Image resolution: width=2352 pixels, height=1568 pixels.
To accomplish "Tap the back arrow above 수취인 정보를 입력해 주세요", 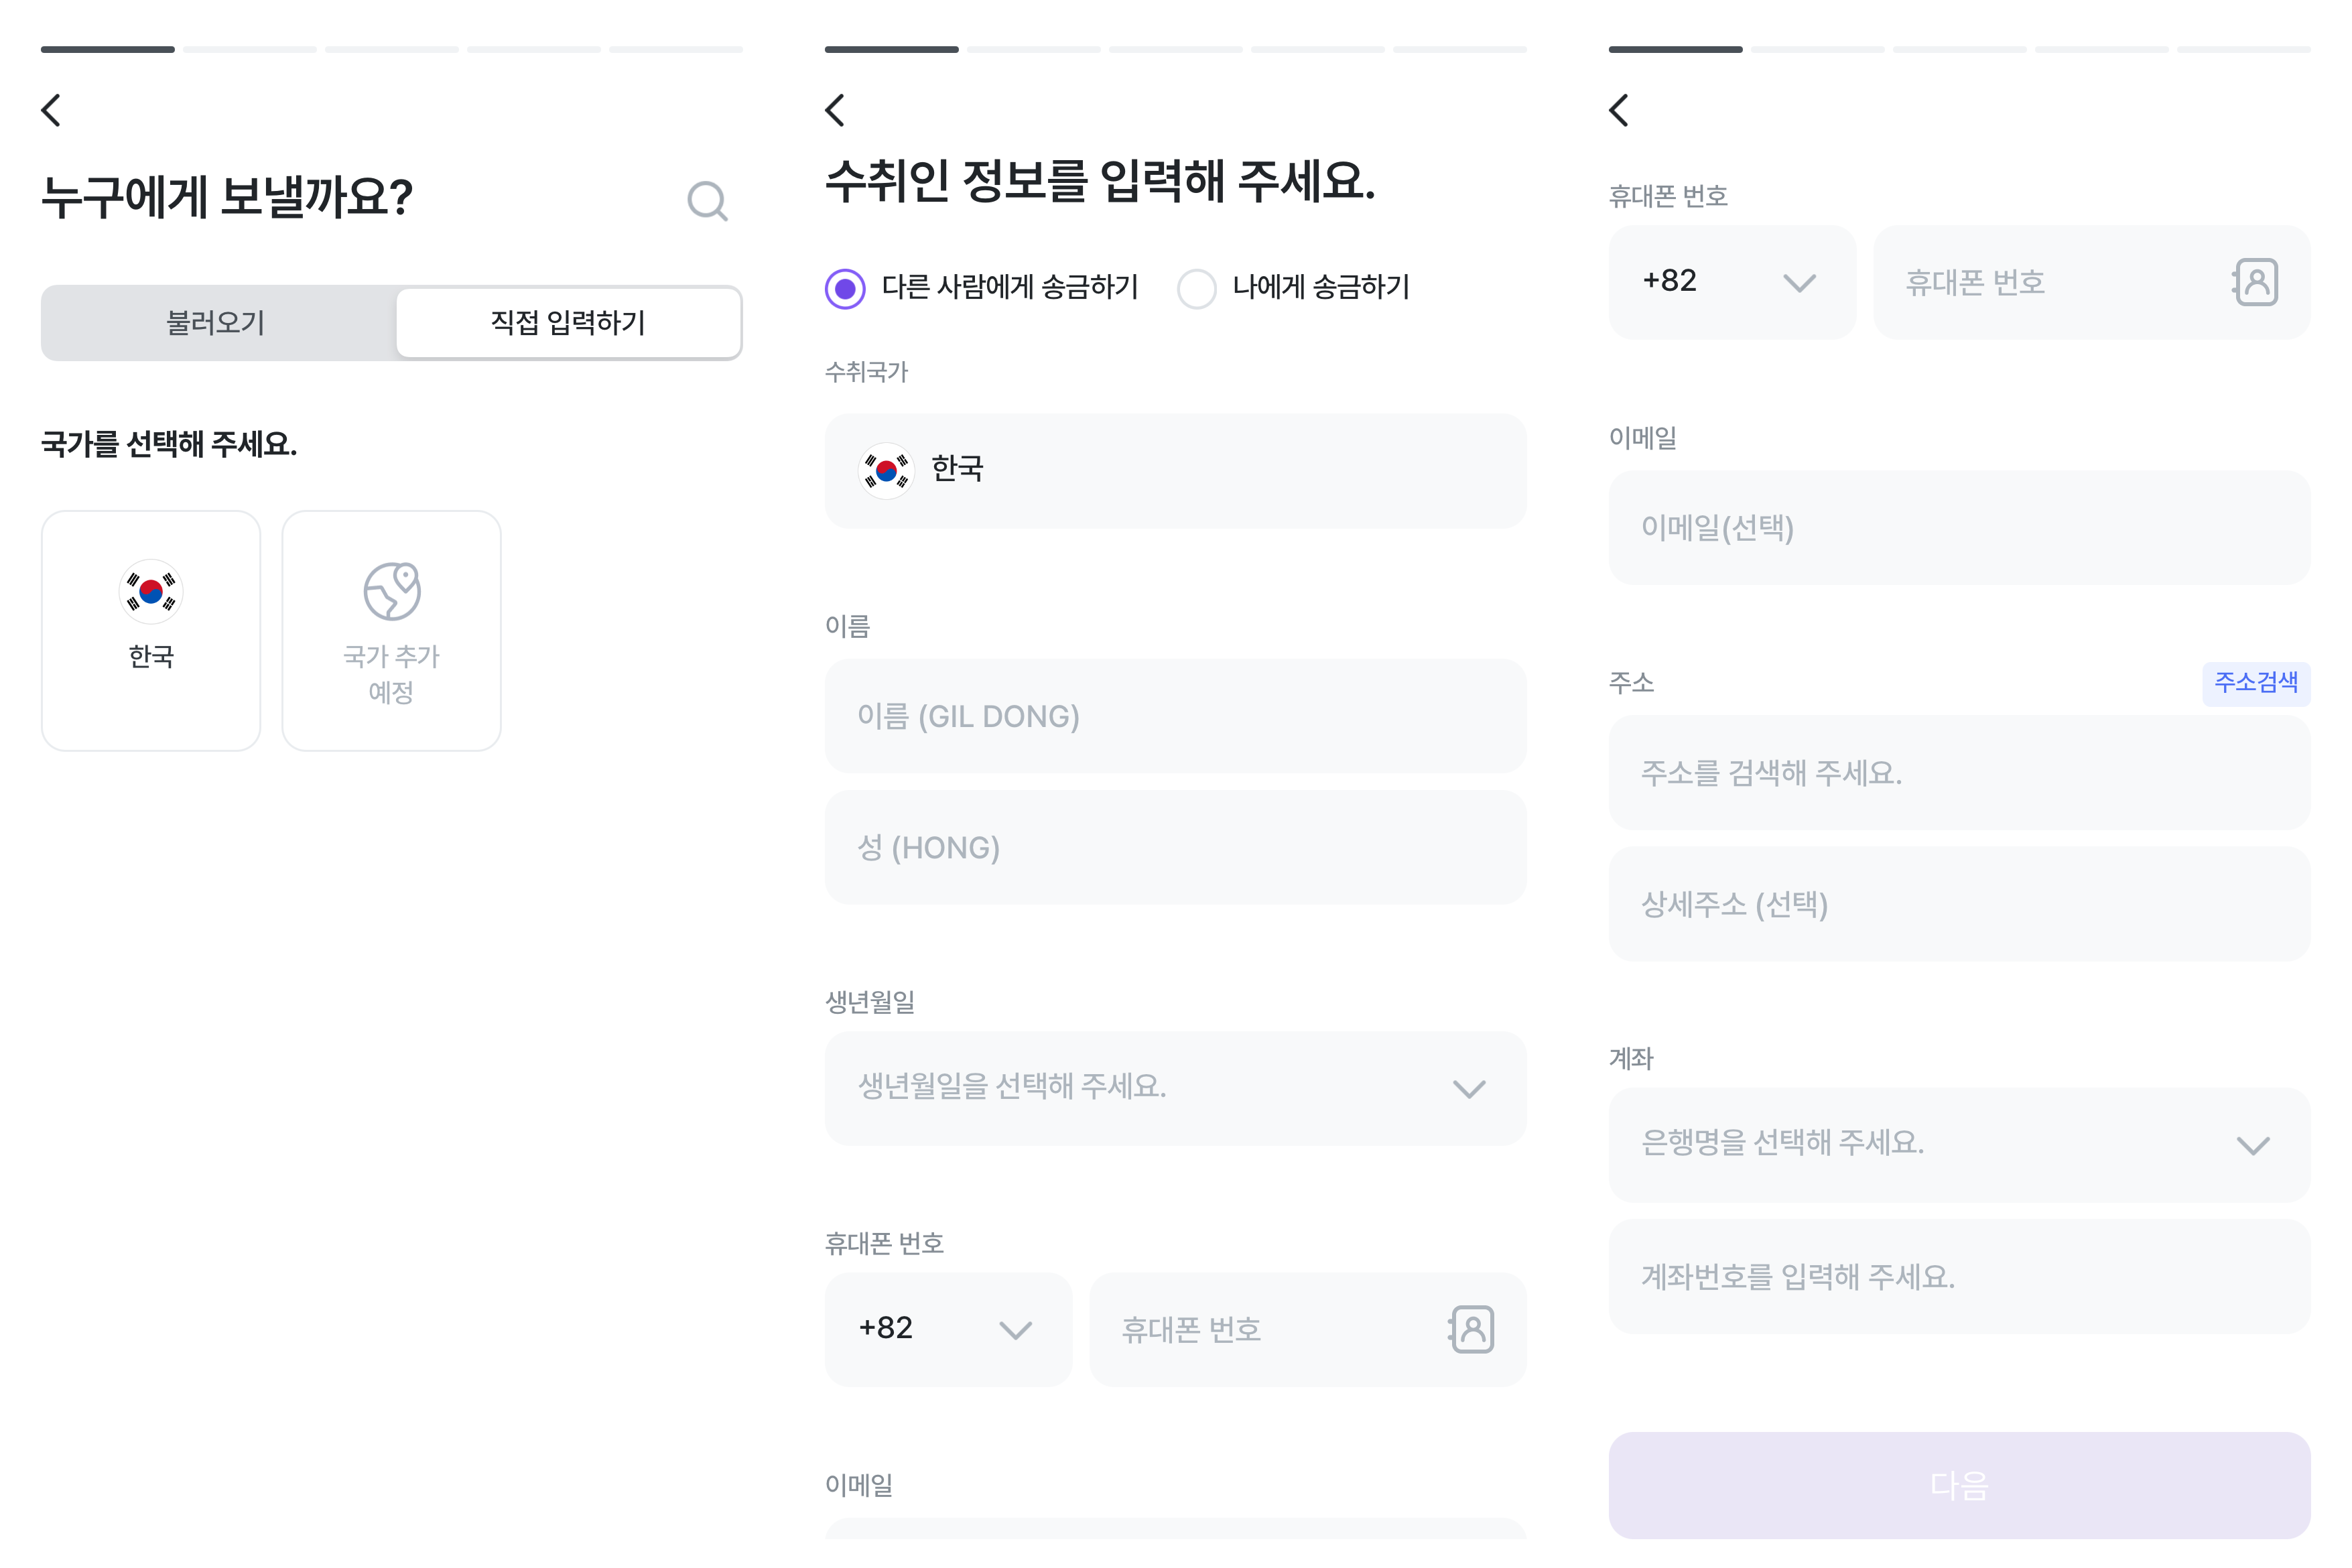I will (x=835, y=110).
